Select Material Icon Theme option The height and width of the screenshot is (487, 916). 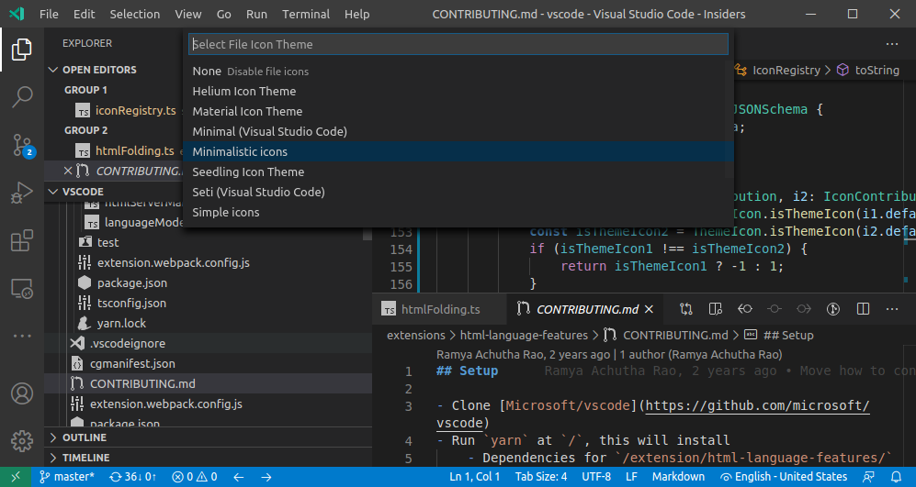coord(247,111)
